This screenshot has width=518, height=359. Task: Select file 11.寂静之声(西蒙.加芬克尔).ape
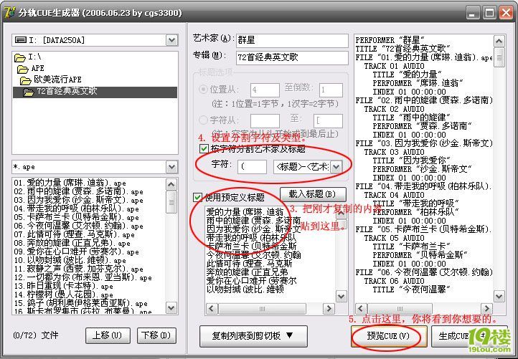coord(78,269)
